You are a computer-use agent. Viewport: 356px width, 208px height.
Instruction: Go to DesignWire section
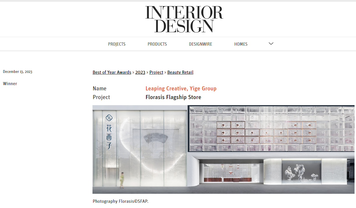click(200, 44)
